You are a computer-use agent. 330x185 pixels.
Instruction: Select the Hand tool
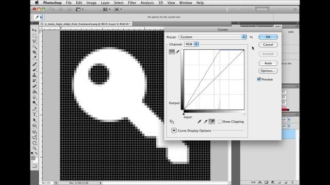click(x=35, y=143)
